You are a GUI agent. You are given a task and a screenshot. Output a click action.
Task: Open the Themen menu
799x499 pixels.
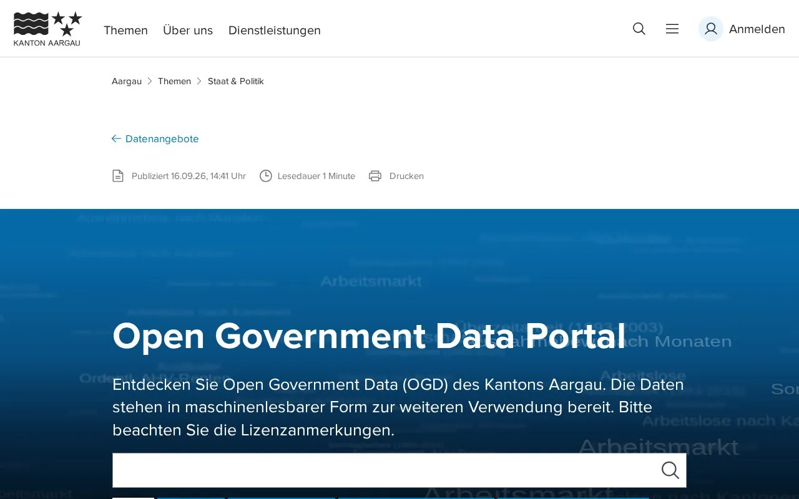coord(125,30)
